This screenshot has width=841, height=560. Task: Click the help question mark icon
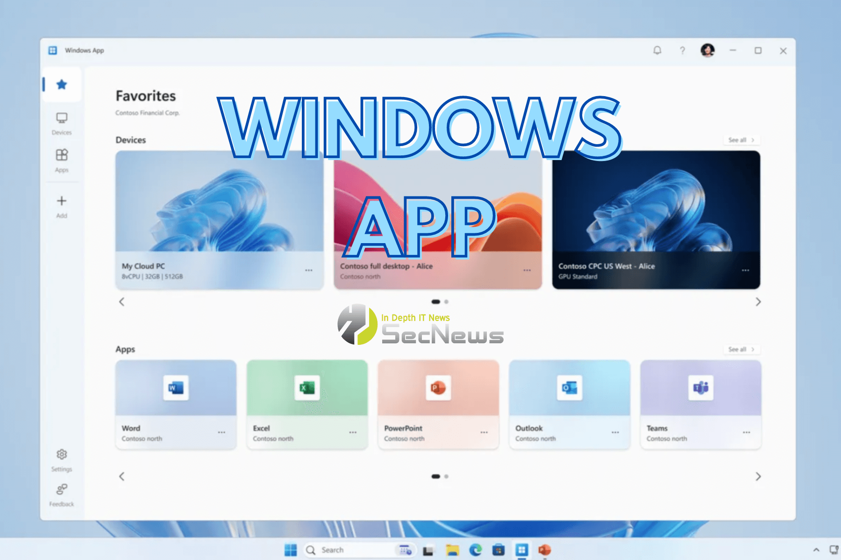click(682, 50)
